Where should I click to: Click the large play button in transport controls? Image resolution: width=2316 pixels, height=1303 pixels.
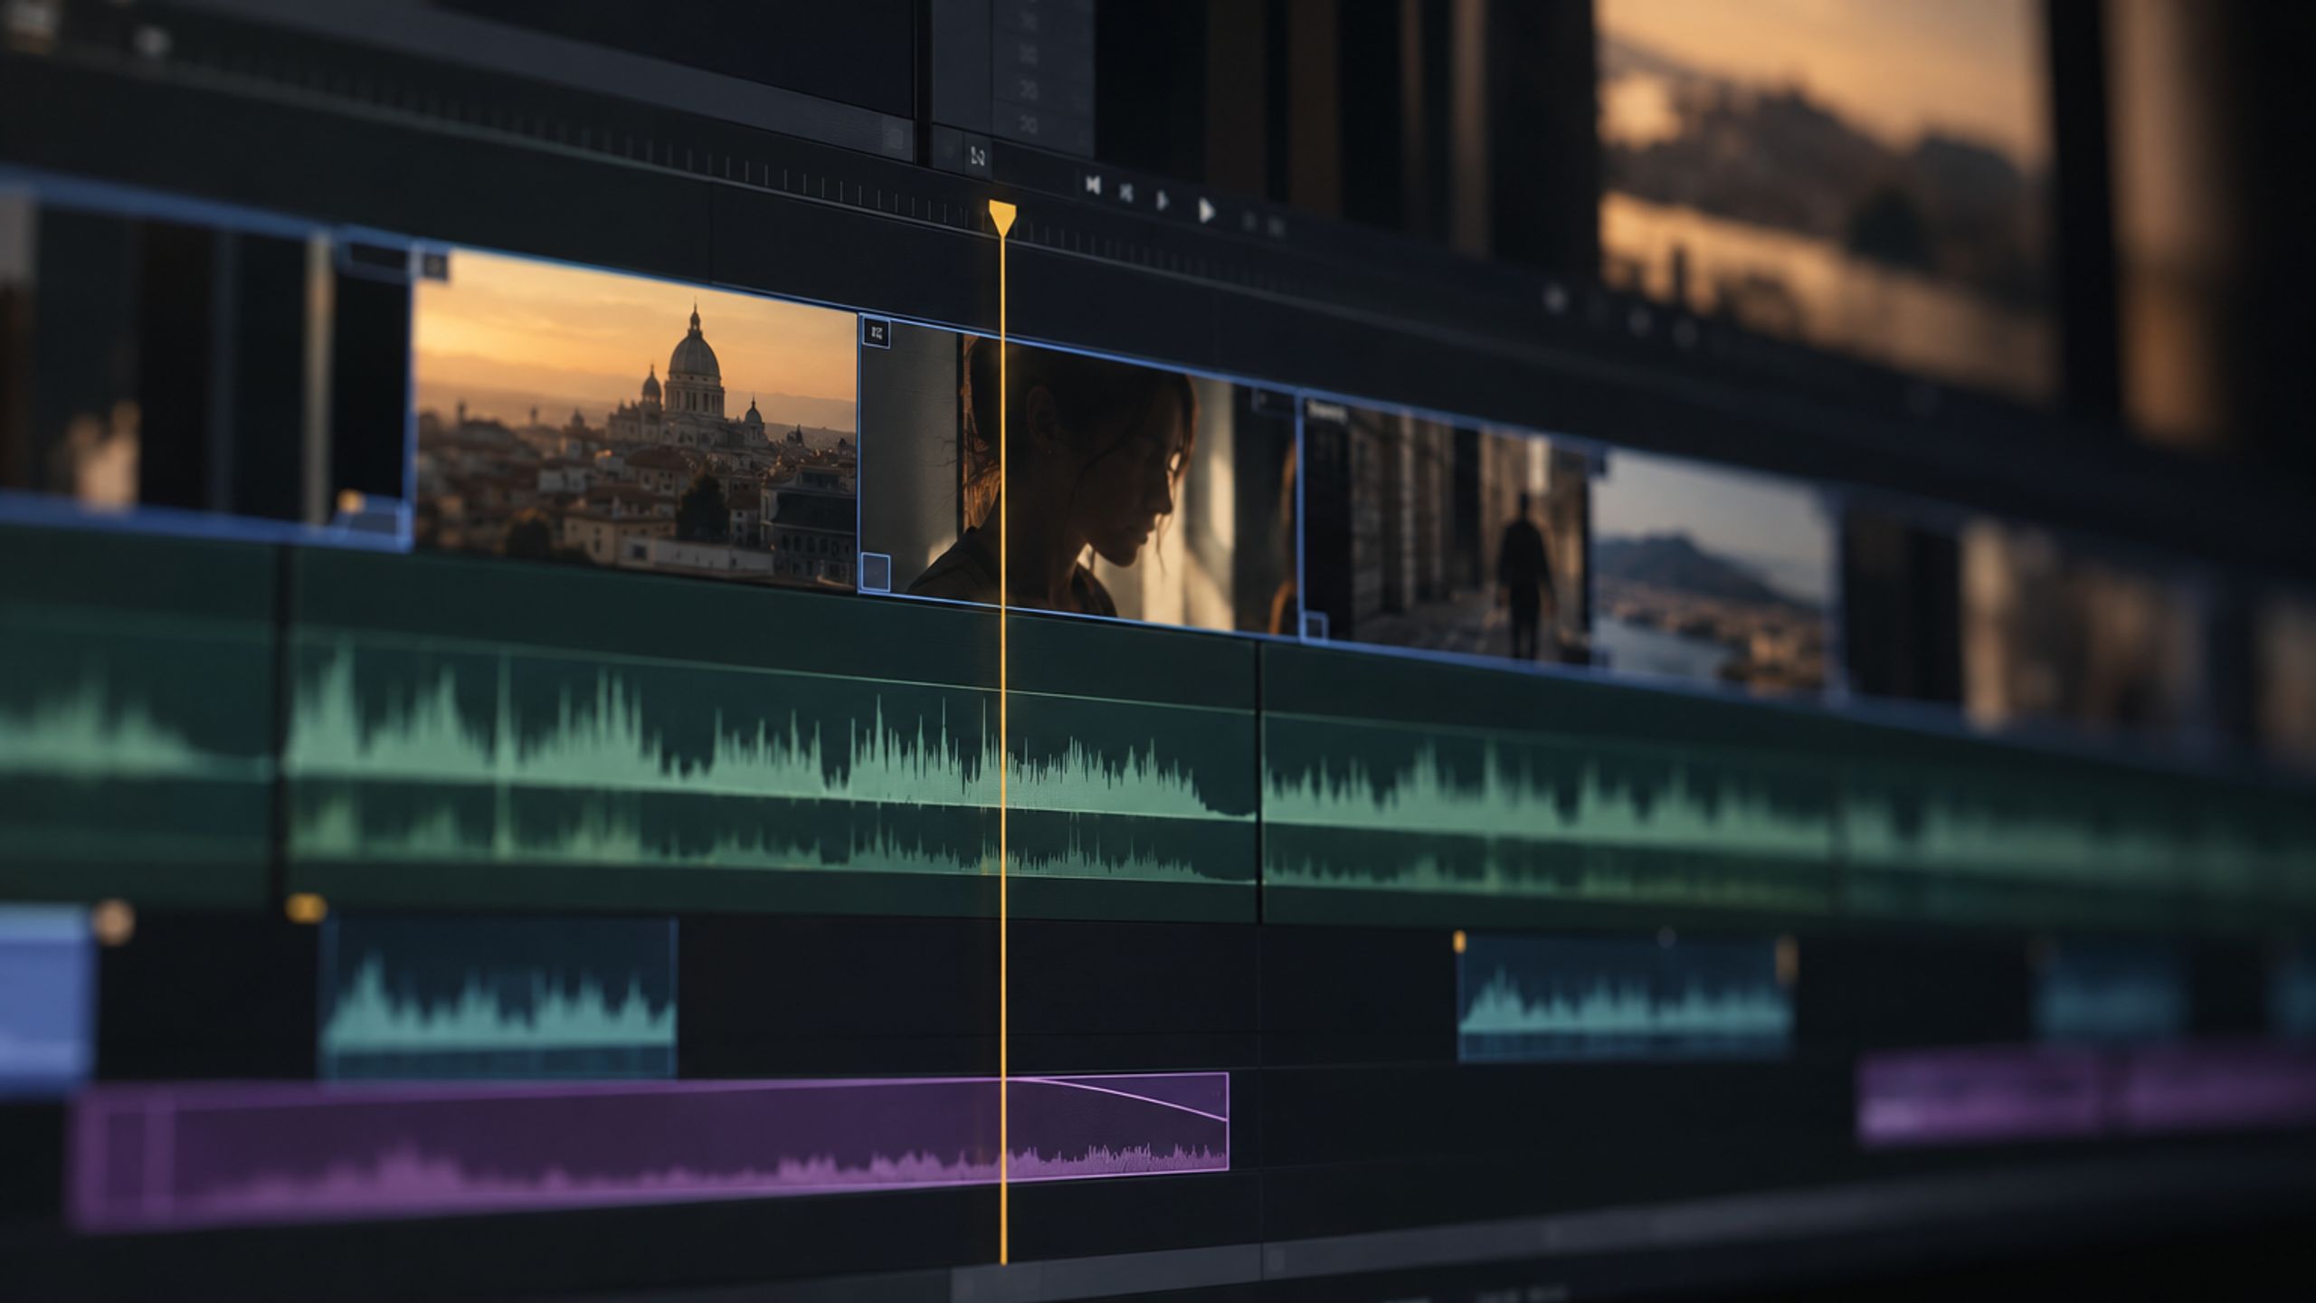tap(1206, 211)
